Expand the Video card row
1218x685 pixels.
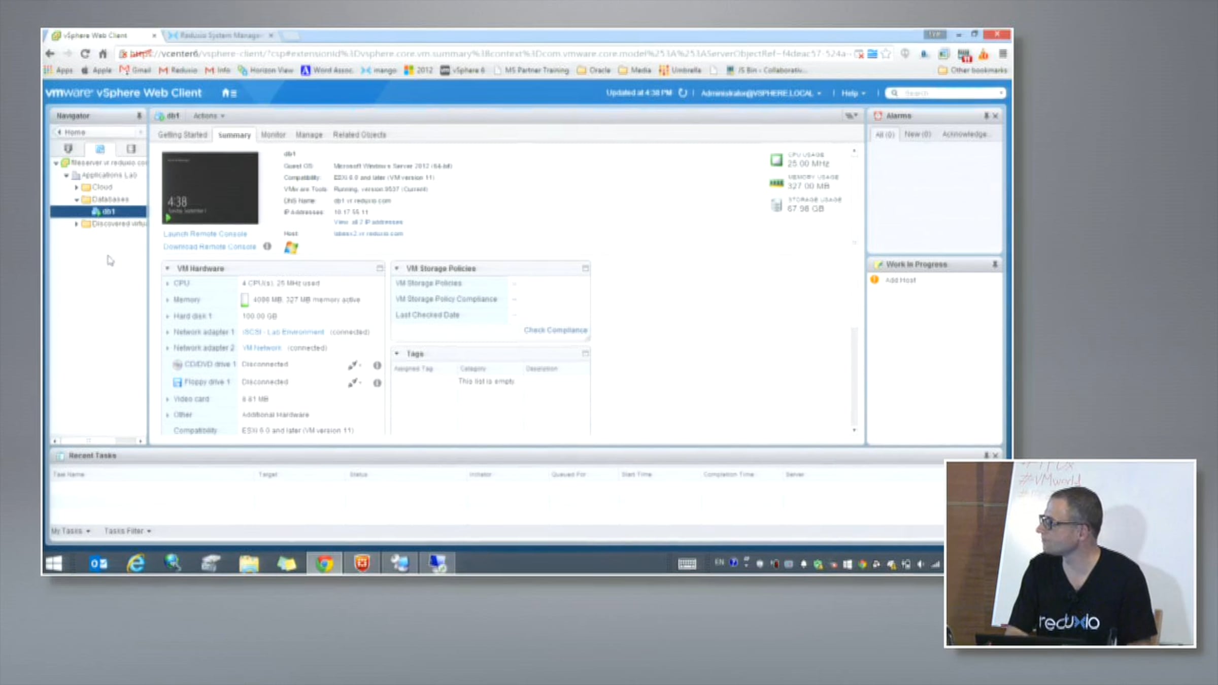(x=167, y=399)
